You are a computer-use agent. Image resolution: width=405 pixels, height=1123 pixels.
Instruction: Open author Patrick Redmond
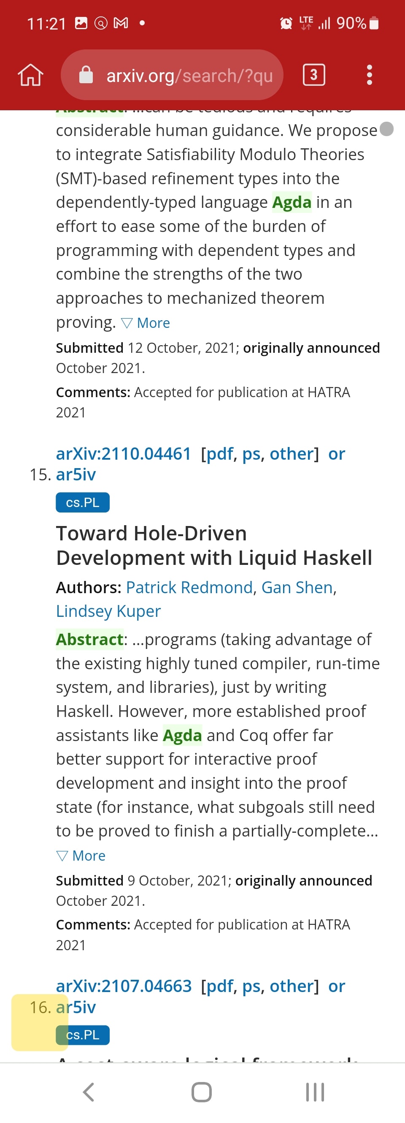coord(189,587)
